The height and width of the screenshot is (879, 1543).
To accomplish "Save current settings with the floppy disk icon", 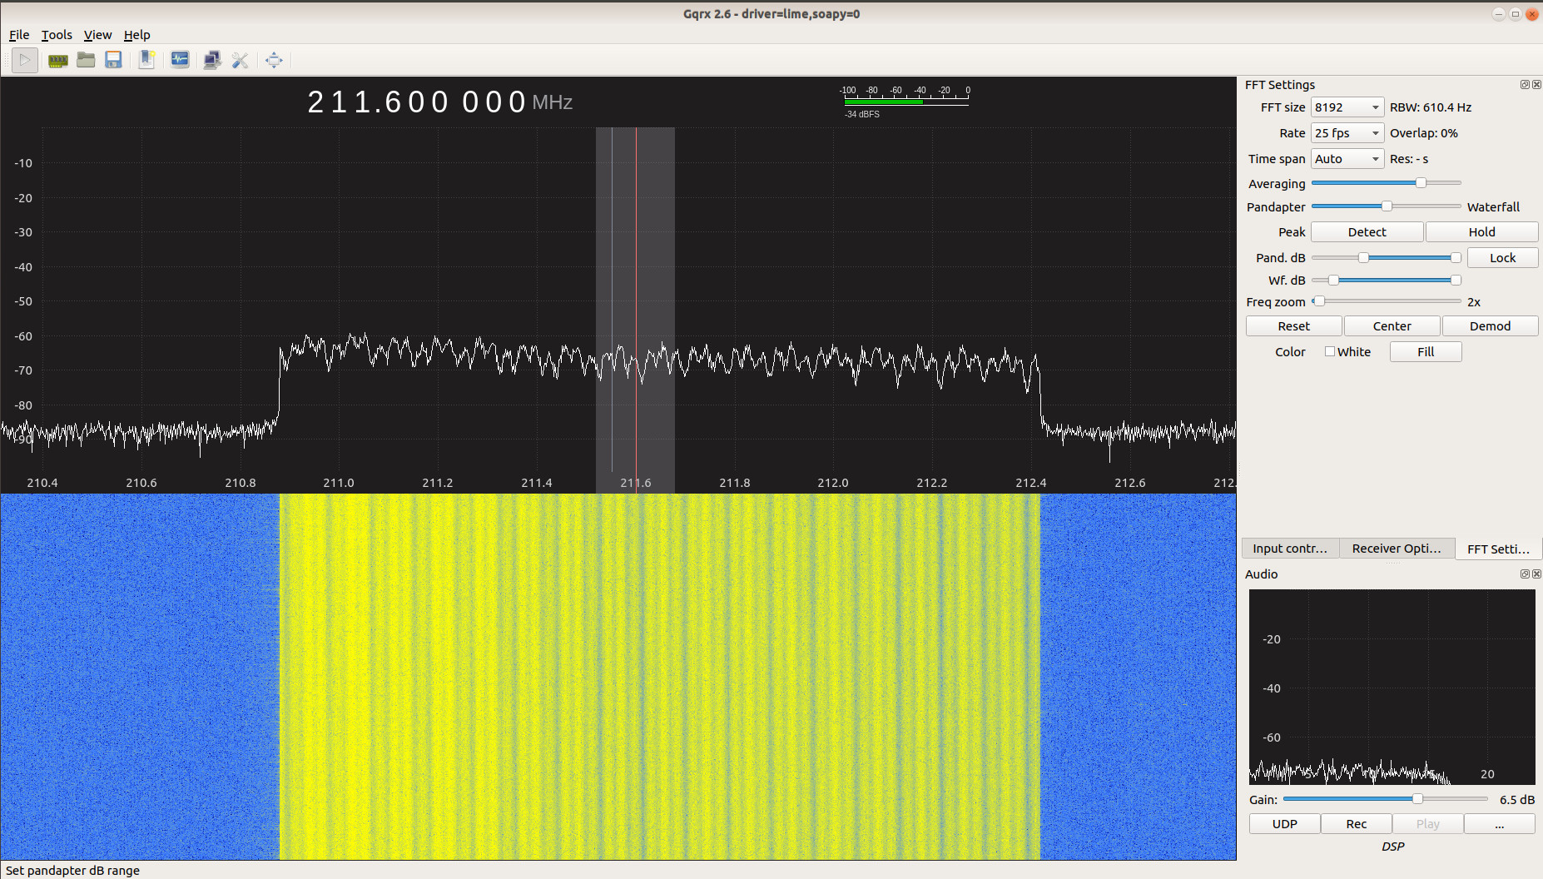I will [x=114, y=60].
